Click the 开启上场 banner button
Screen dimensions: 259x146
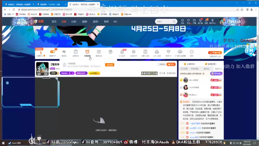[233, 22]
